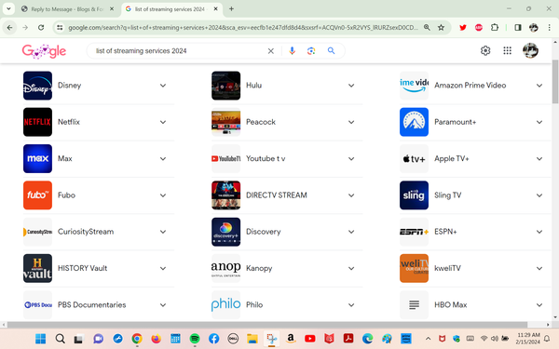Screen dimensions: 559x349
Task: Expand the Disney row chevron
Action: click(x=163, y=86)
